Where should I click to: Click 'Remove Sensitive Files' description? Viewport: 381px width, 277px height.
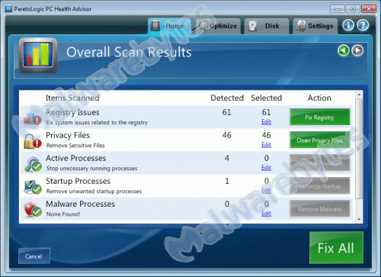tap(75, 146)
